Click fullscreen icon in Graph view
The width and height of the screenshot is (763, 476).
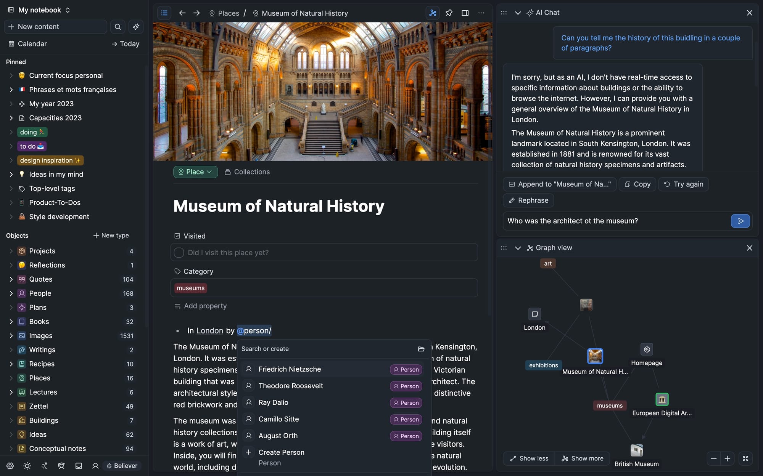click(x=745, y=458)
